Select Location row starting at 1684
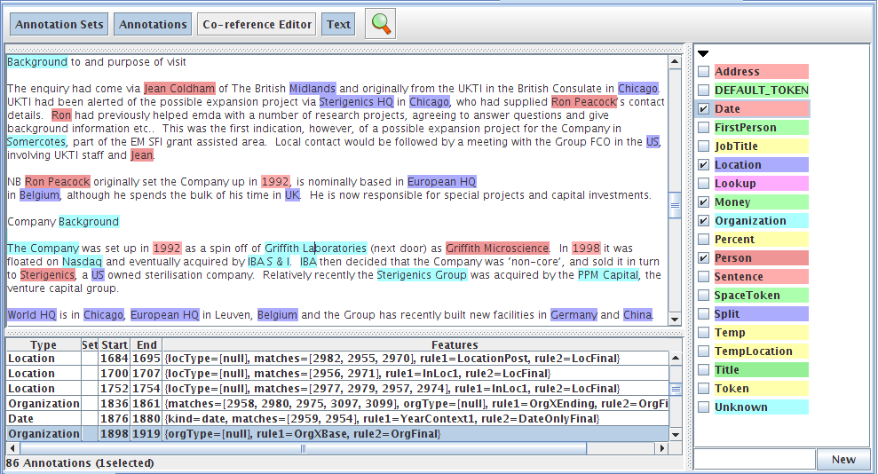 click(x=337, y=358)
